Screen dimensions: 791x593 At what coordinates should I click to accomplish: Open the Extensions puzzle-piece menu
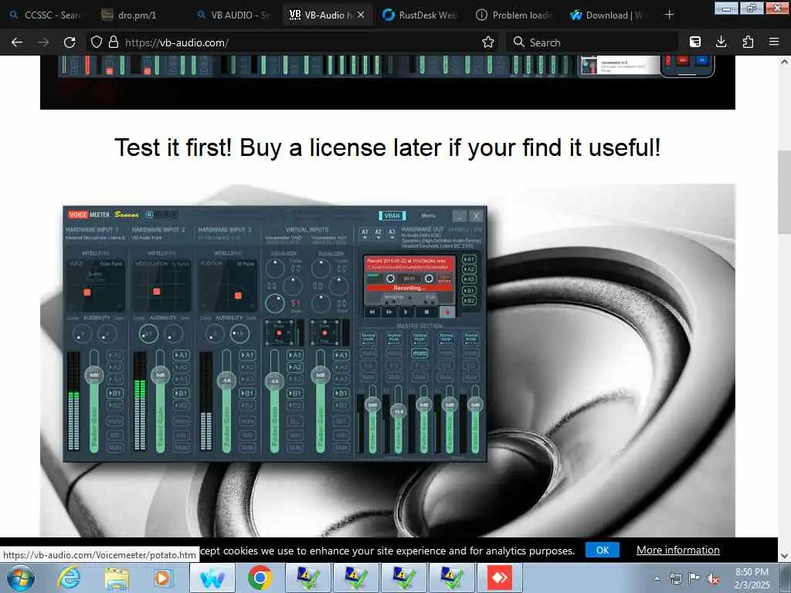[x=748, y=42]
